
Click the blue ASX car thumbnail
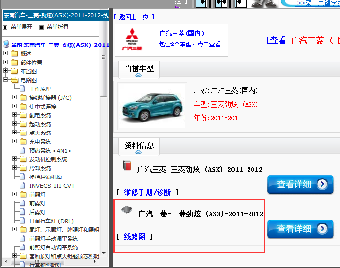click(153, 107)
